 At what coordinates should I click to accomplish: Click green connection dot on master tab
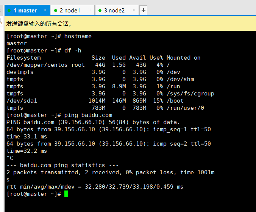(9, 11)
